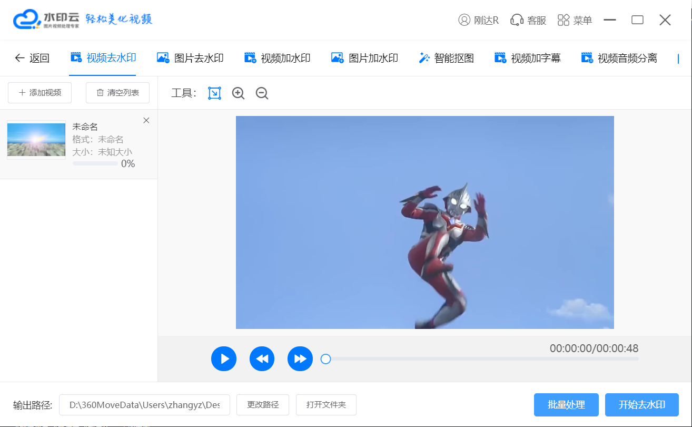Close the 水印云 window
This screenshot has width=692, height=427.
point(665,20)
